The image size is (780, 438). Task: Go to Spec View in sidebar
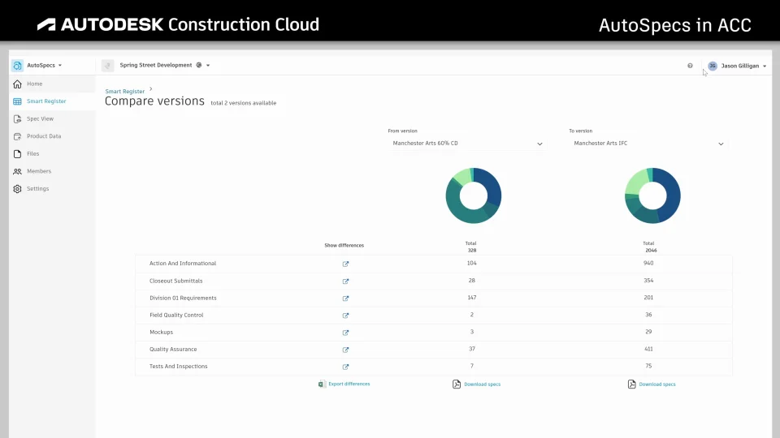40,118
